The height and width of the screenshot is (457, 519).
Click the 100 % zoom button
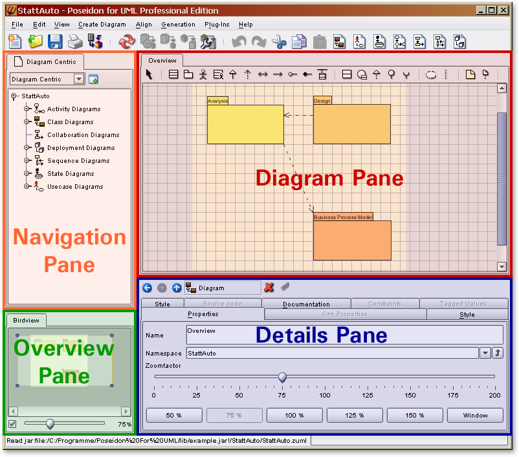pos(294,415)
